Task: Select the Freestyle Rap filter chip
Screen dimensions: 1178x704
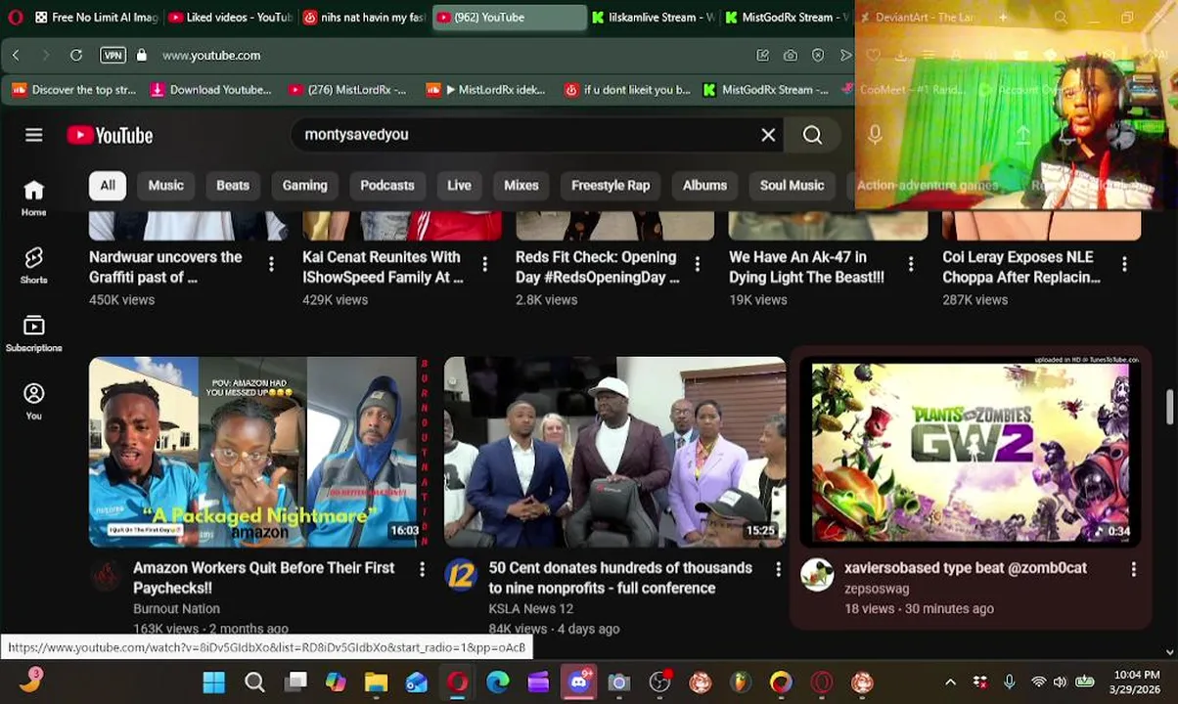Action: 611,185
